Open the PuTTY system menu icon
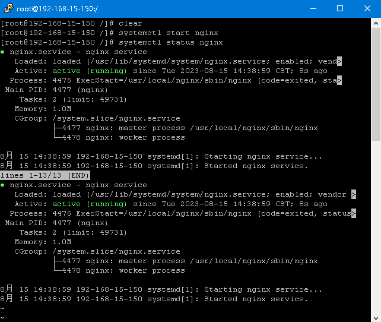Screen dimensions: 381x322 coord(9,8)
